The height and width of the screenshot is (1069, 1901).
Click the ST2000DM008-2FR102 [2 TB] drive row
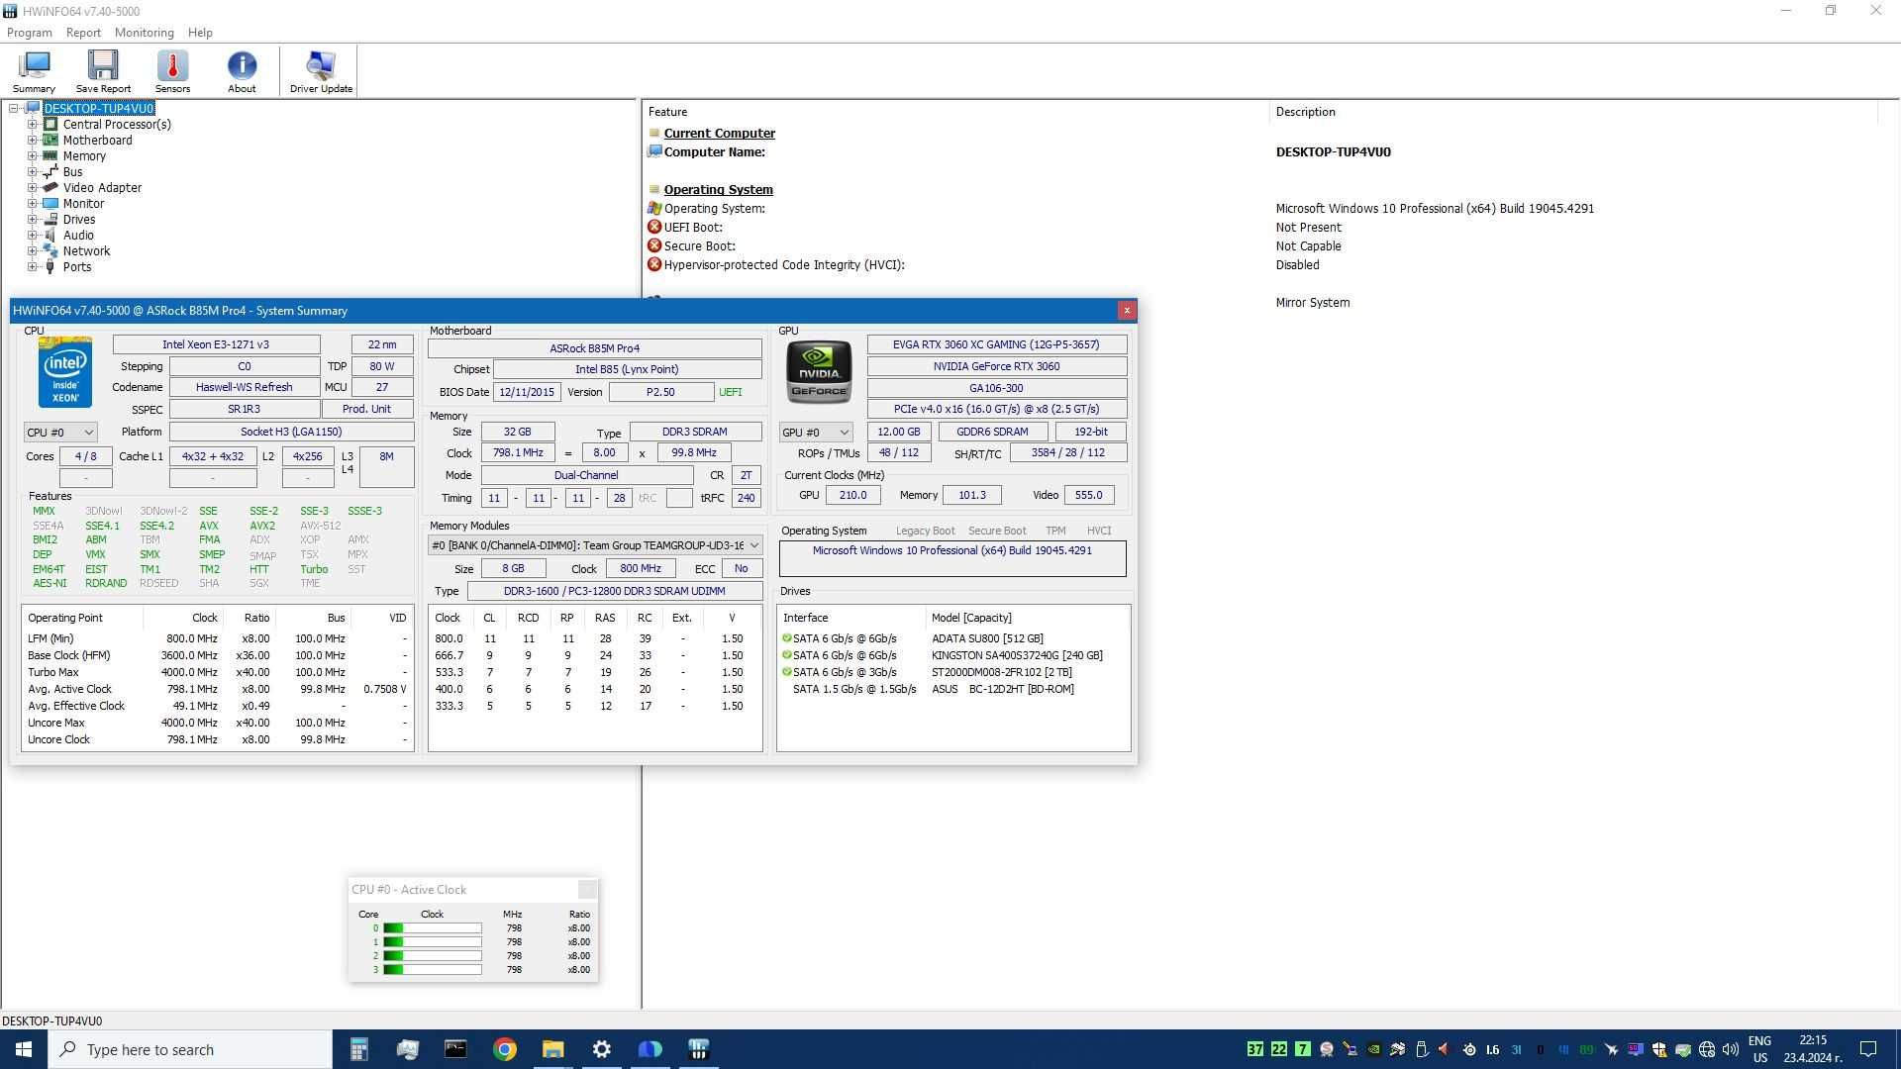[x=953, y=672]
